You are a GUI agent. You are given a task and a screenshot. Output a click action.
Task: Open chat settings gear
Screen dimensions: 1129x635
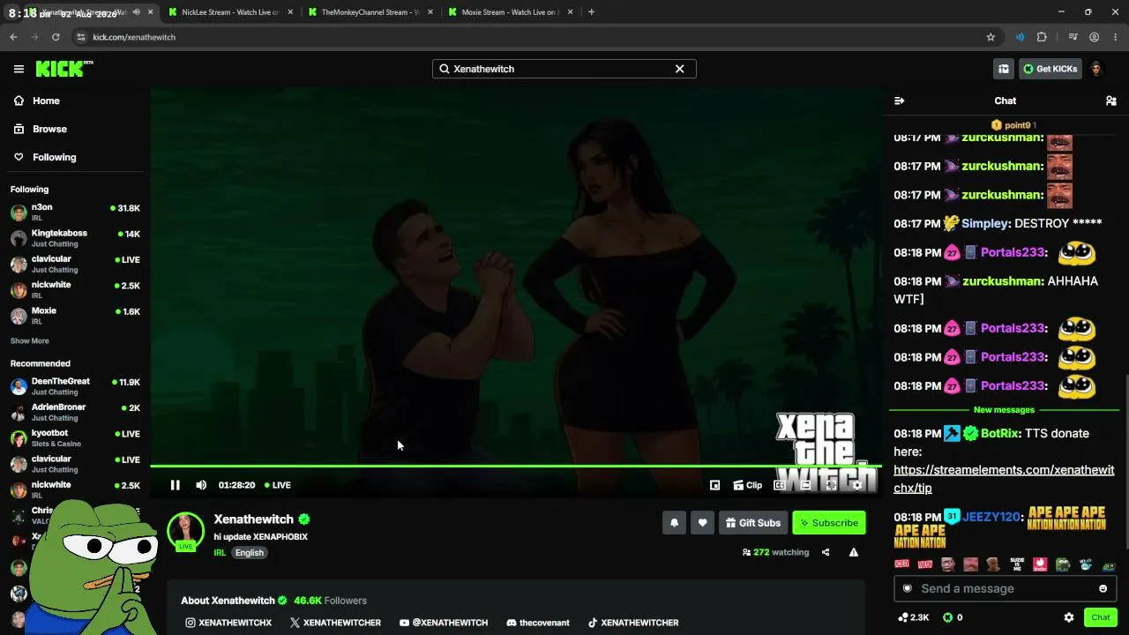pos(1069,617)
